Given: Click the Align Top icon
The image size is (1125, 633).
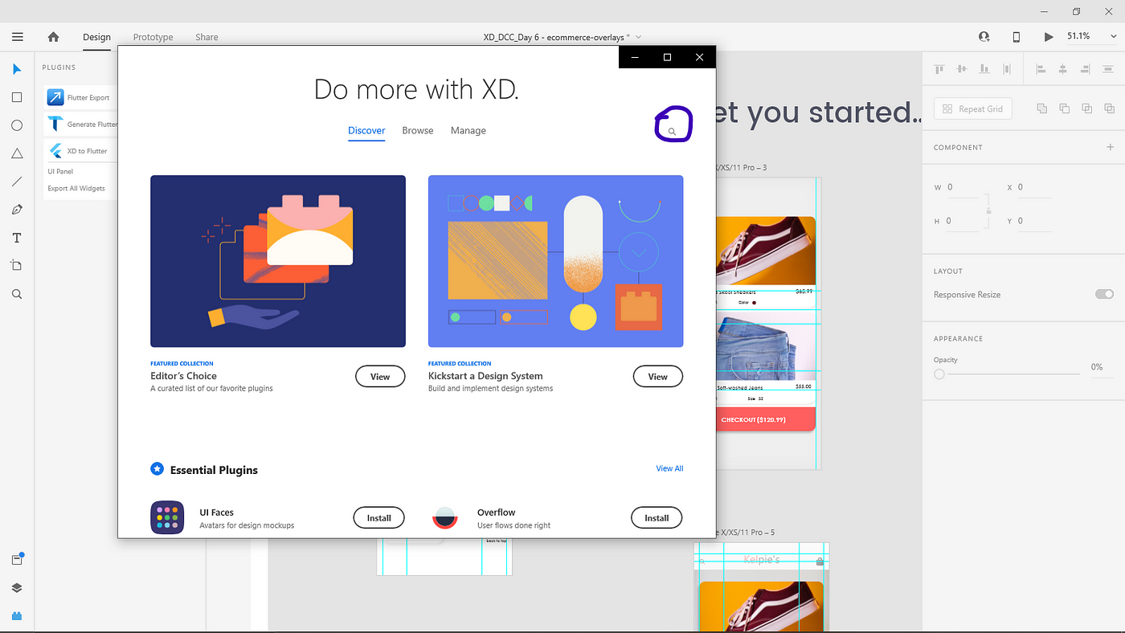Looking at the screenshot, I should [x=939, y=70].
